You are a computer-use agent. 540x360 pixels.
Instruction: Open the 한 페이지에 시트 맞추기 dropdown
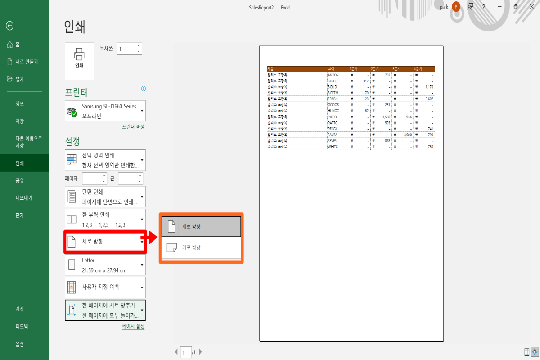(105, 310)
